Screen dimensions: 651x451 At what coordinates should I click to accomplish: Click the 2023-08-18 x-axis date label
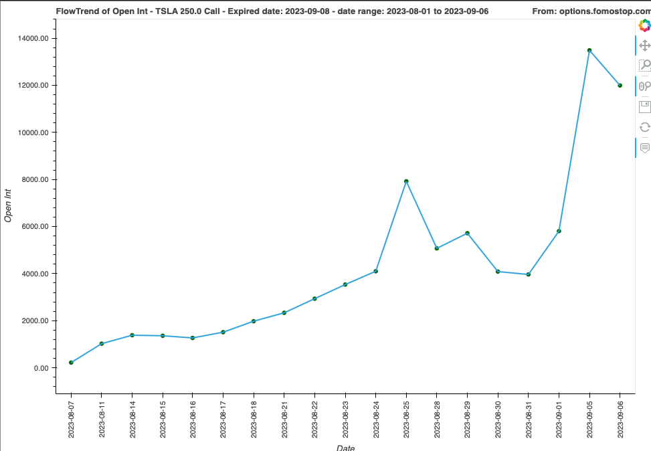(x=254, y=419)
